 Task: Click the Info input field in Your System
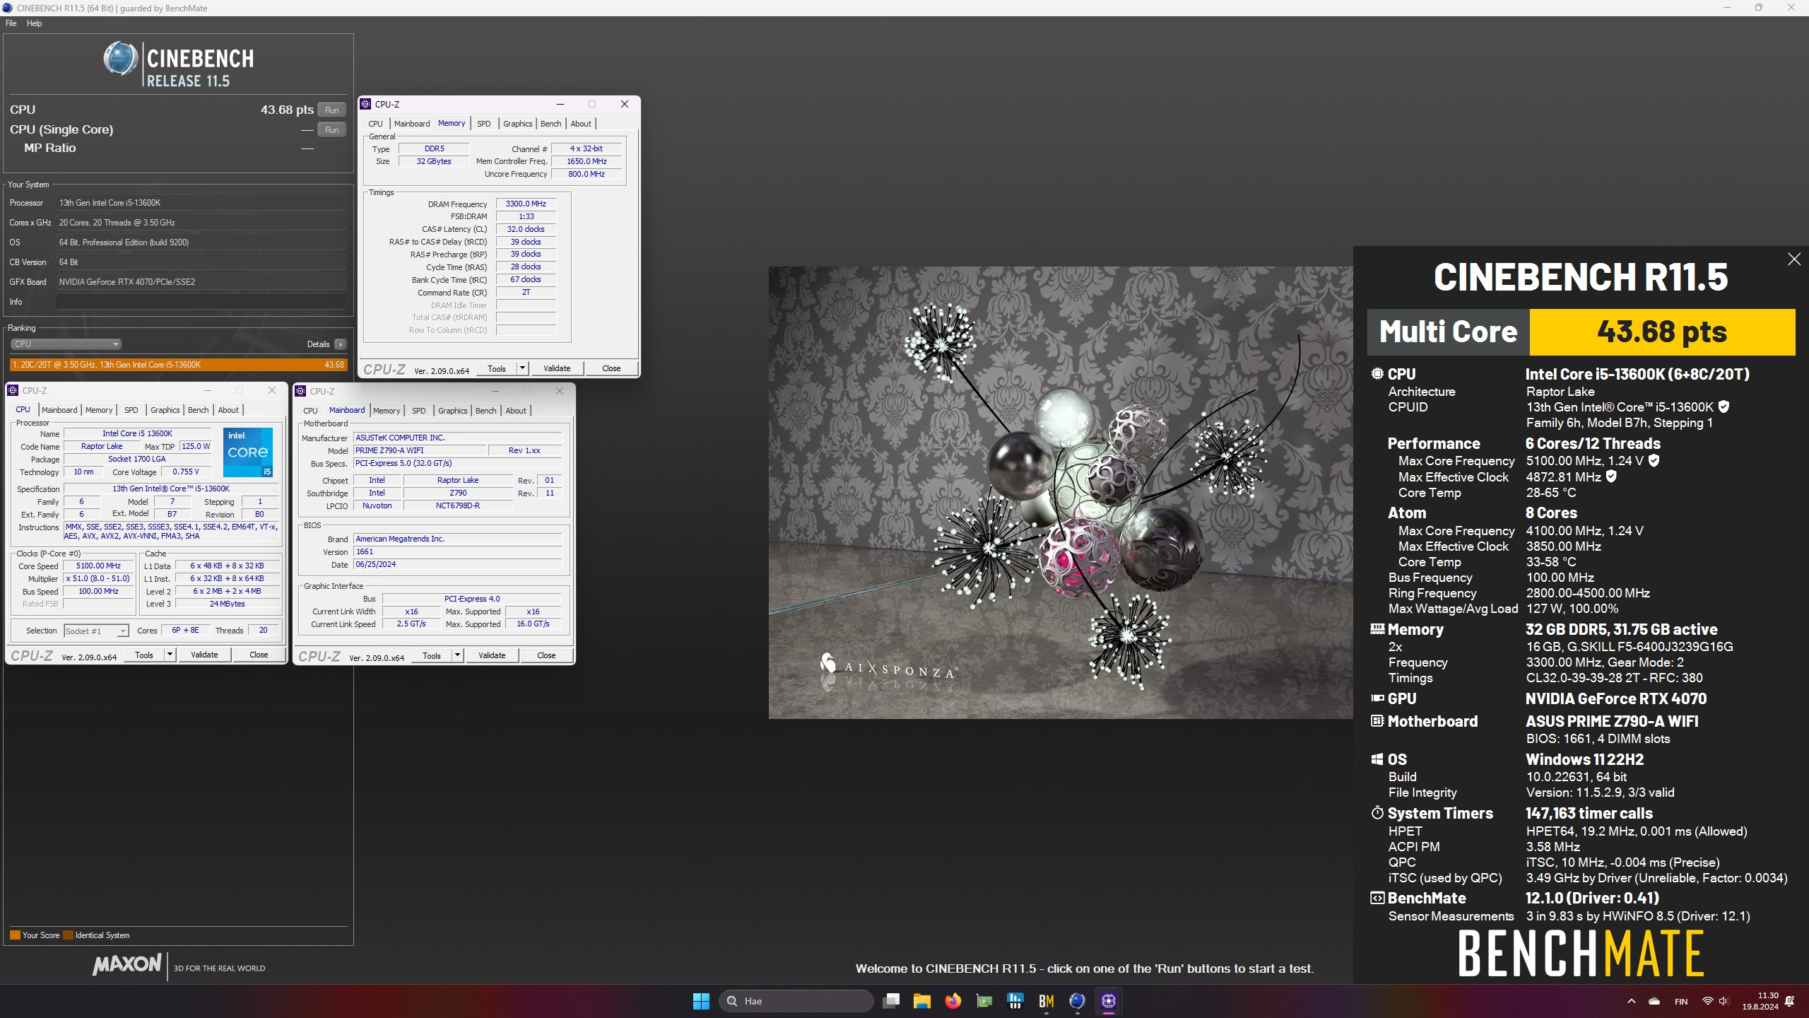[201, 302]
